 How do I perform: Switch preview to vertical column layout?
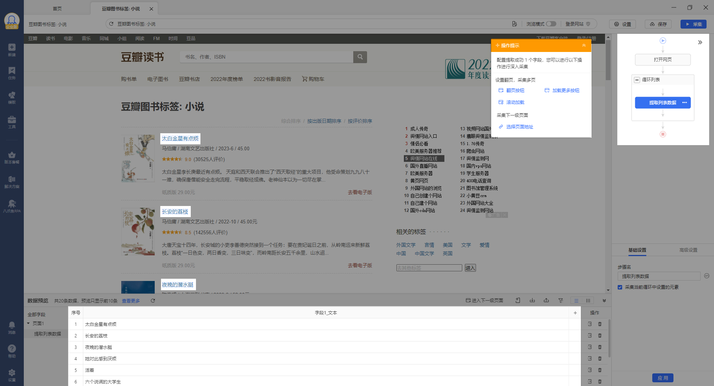pos(588,301)
